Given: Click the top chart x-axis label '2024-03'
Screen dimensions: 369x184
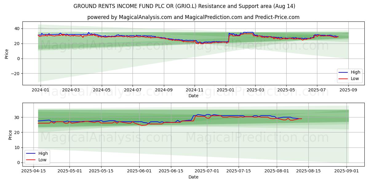Looking at the screenshot, I should [x=71, y=90].
